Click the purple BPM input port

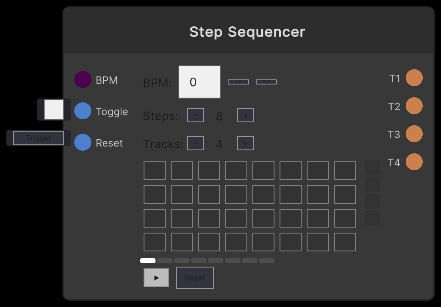point(82,79)
